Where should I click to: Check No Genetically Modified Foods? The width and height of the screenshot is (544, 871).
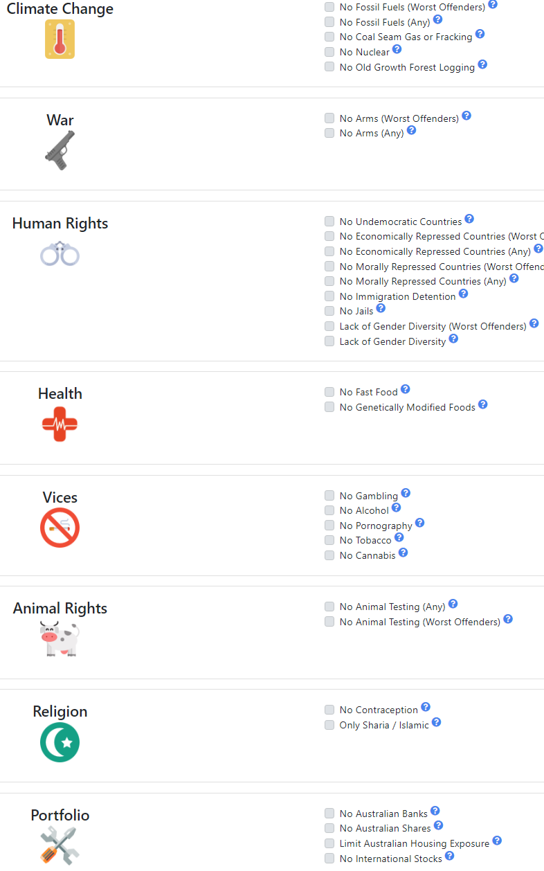pos(329,407)
